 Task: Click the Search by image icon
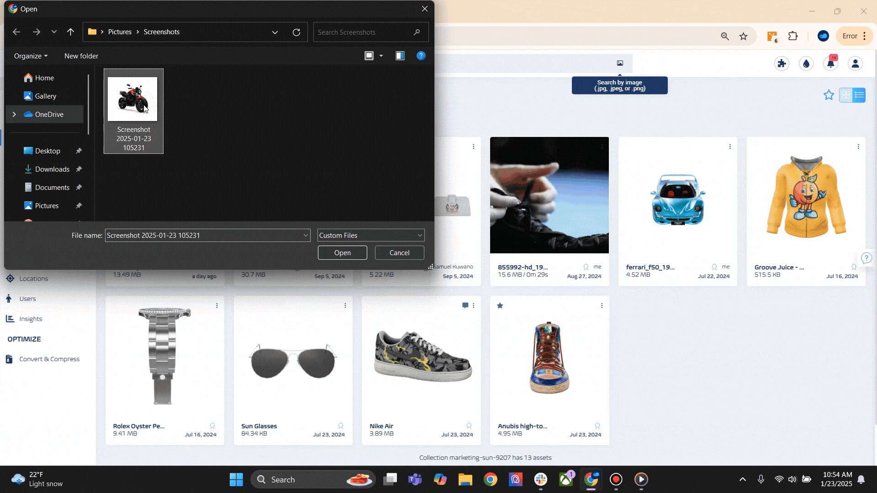pos(619,63)
